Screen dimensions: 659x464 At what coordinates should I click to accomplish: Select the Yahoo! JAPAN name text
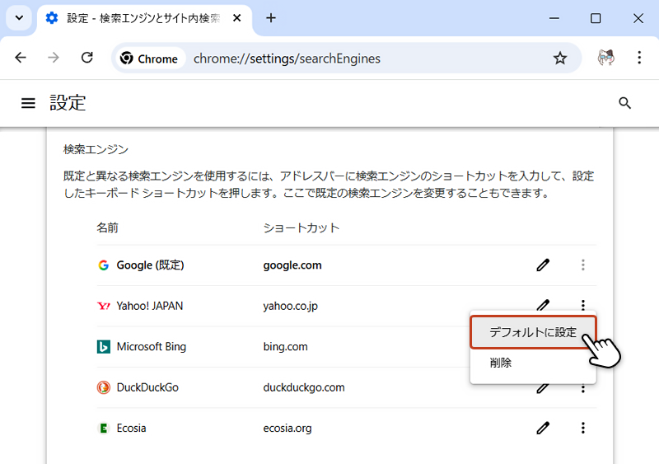pyautogui.click(x=150, y=306)
